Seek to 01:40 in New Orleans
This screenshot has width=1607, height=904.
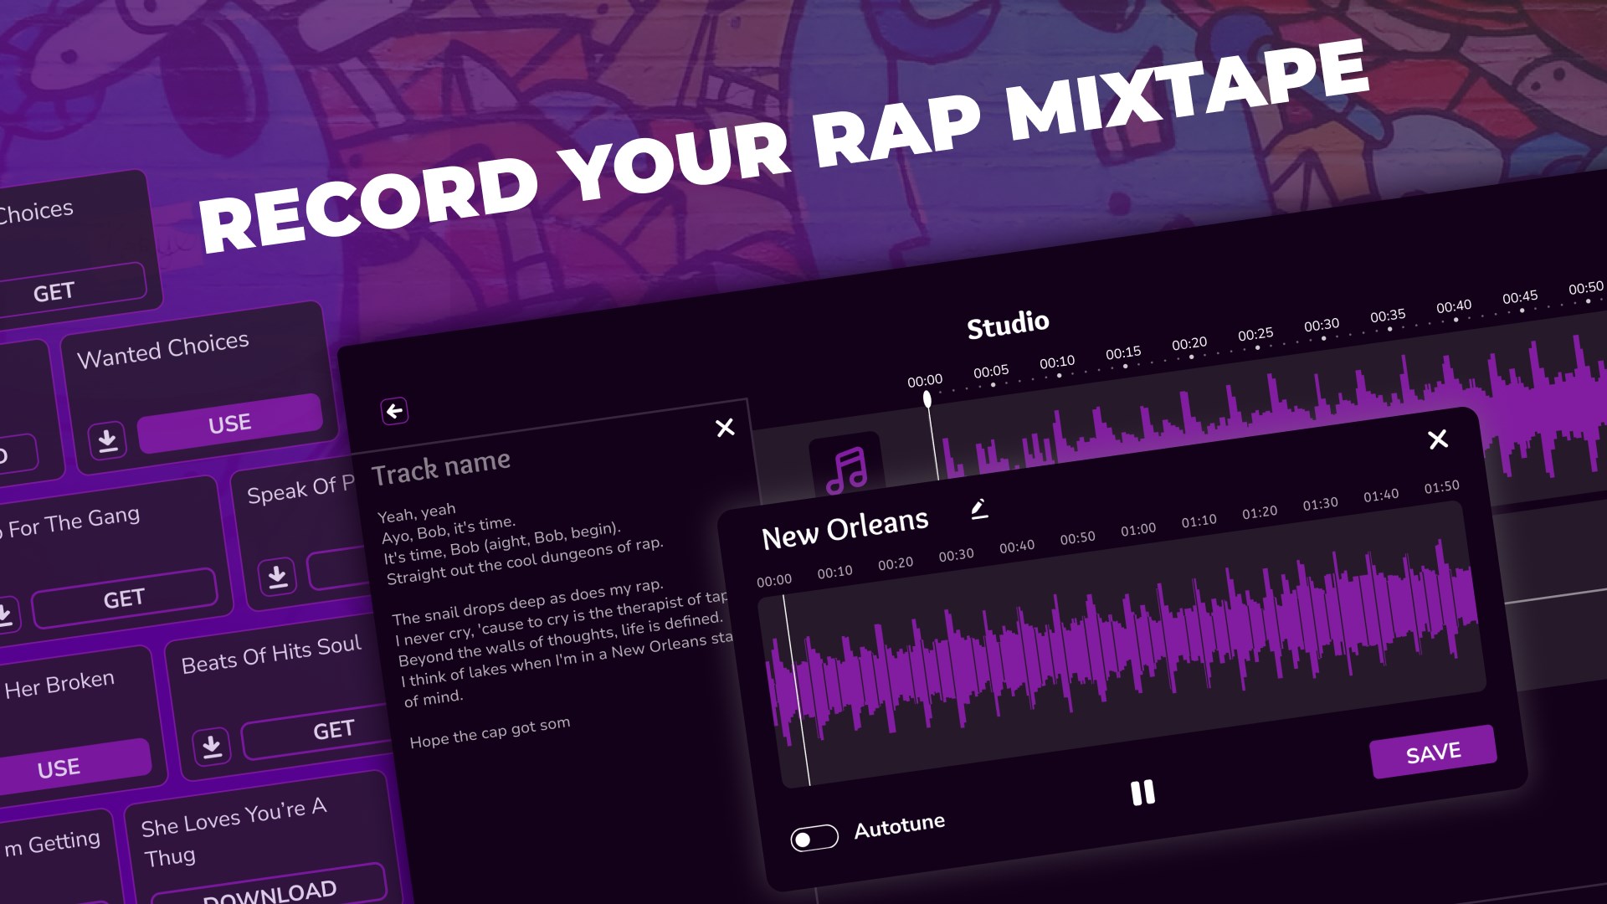[1381, 496]
